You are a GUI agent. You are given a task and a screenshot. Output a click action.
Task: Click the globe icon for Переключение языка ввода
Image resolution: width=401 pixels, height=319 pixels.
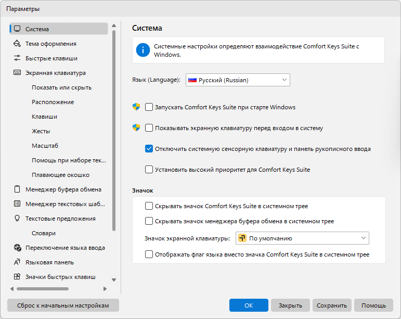click(17, 248)
